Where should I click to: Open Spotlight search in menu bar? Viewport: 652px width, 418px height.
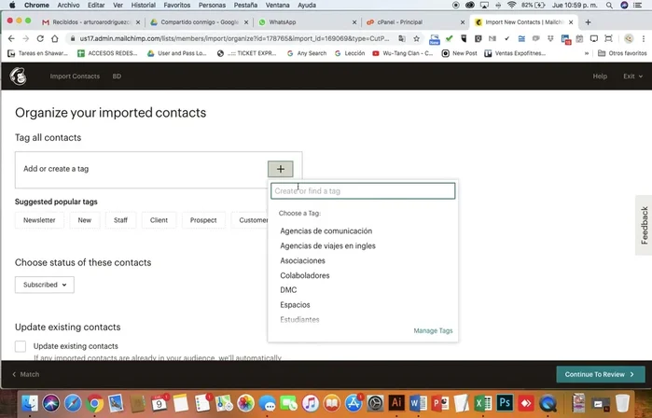pos(609,5)
